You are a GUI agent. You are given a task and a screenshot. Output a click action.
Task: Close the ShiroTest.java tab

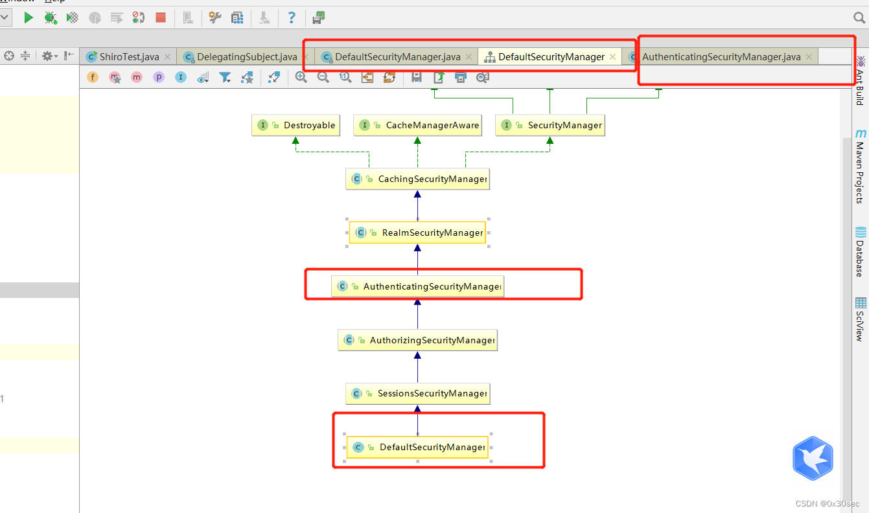tap(168, 57)
